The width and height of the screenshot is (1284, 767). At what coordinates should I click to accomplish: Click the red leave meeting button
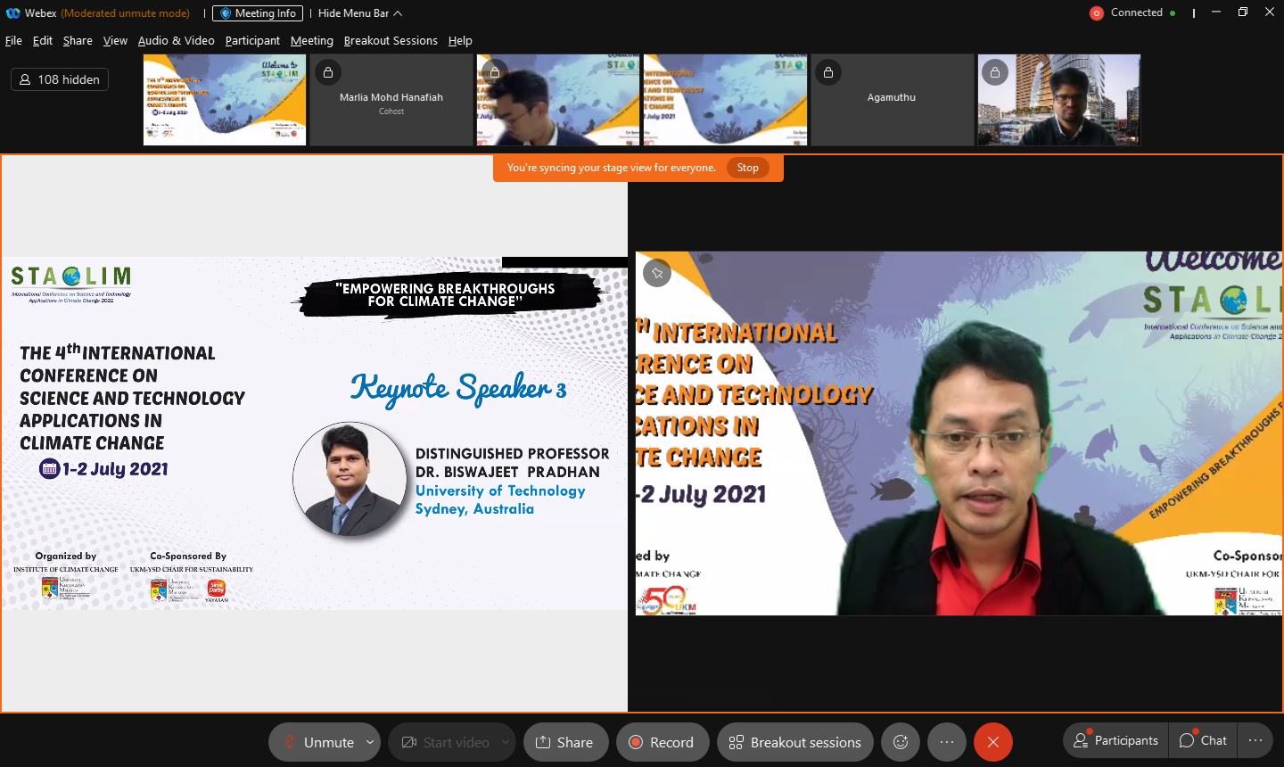pos(992,742)
